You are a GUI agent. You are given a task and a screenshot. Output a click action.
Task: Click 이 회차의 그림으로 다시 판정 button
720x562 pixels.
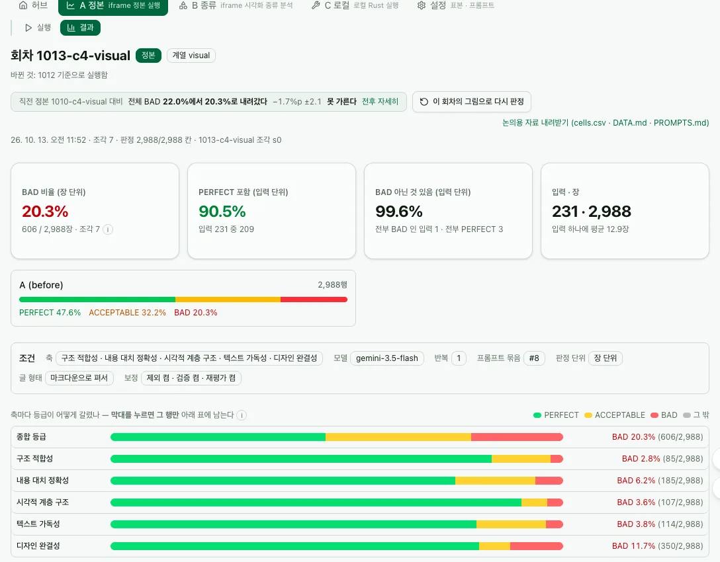pyautogui.click(x=472, y=101)
